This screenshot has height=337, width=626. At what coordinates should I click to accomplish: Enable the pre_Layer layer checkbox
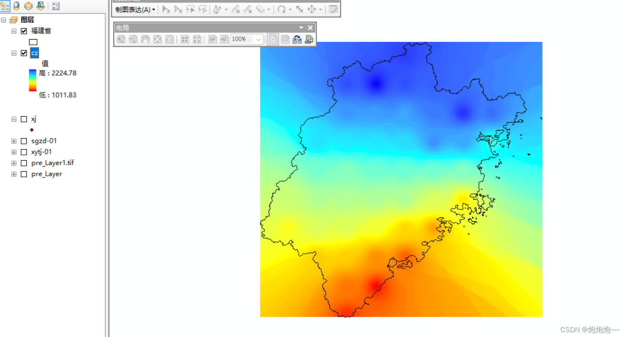(x=24, y=174)
